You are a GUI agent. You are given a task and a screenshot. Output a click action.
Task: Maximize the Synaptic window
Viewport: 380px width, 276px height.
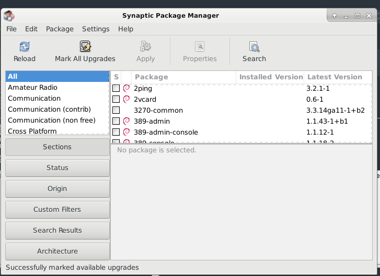tap(357, 16)
